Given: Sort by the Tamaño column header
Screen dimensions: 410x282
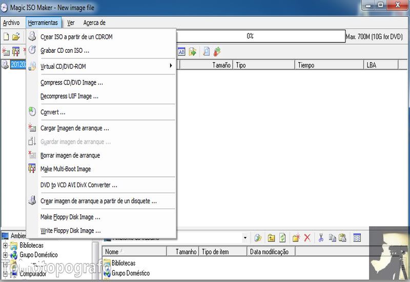Looking at the screenshot, I should click(x=207, y=65).
